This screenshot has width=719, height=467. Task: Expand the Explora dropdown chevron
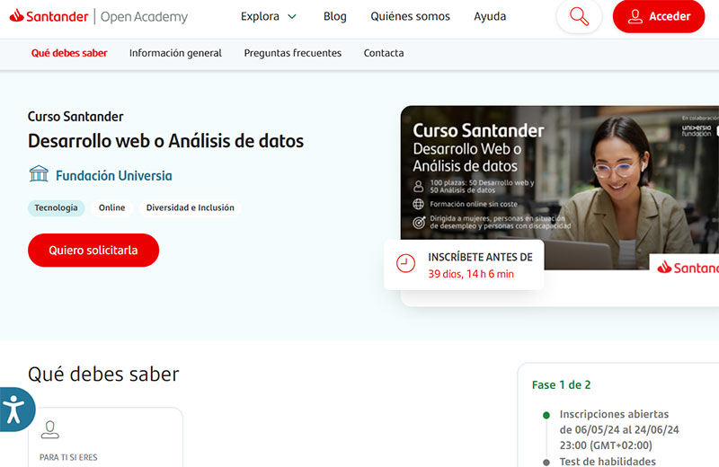click(291, 17)
